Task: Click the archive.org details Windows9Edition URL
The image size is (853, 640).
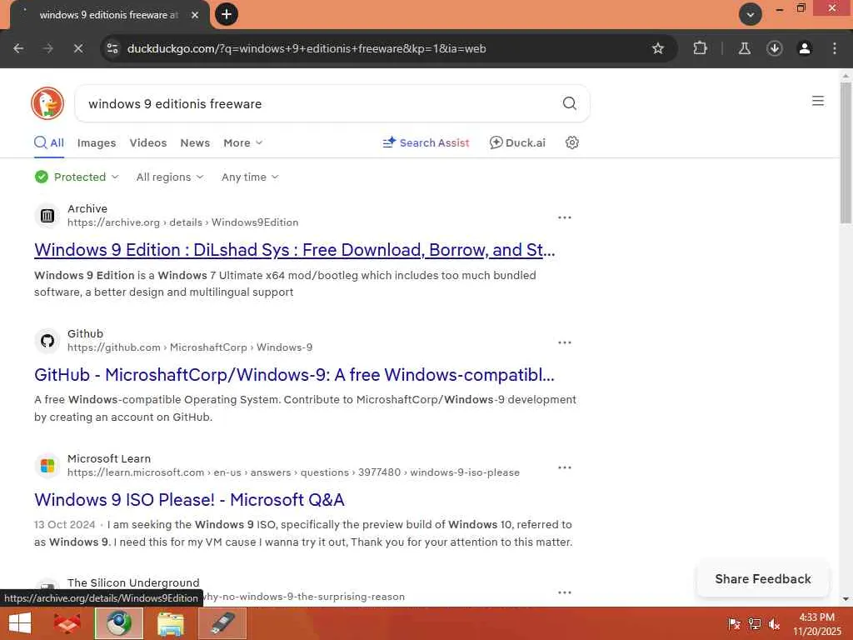Action: point(182,222)
